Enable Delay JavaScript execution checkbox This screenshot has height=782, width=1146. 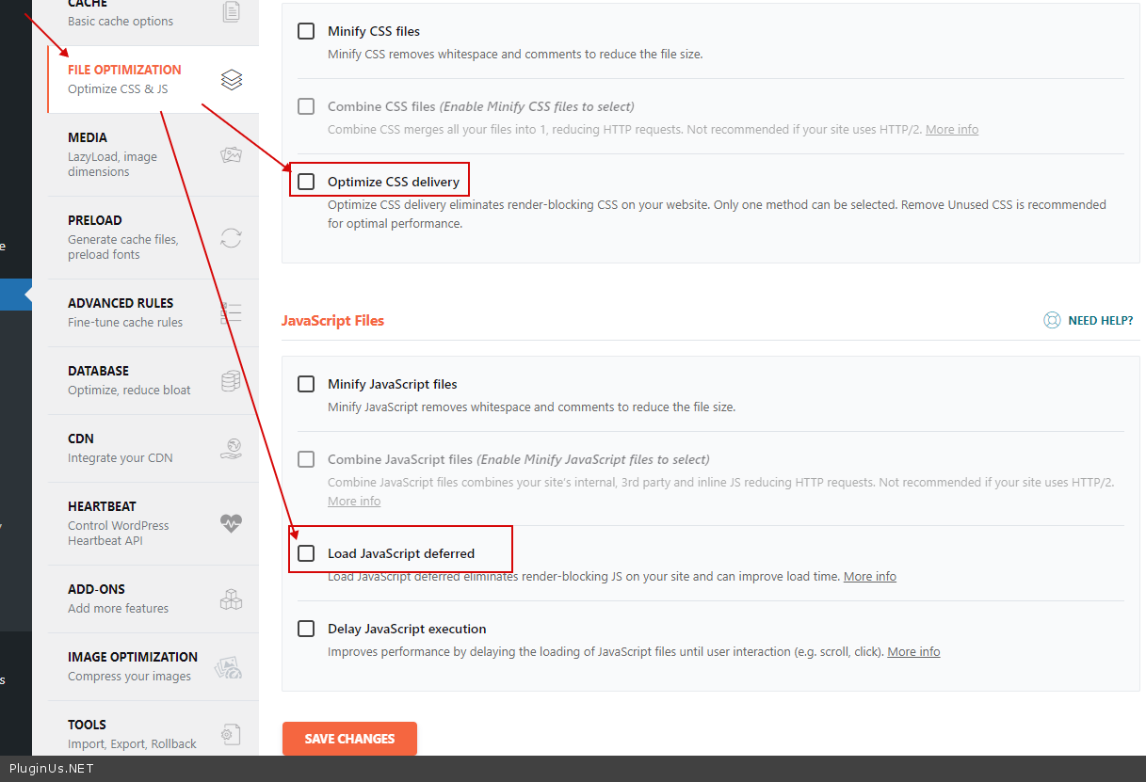tap(306, 629)
